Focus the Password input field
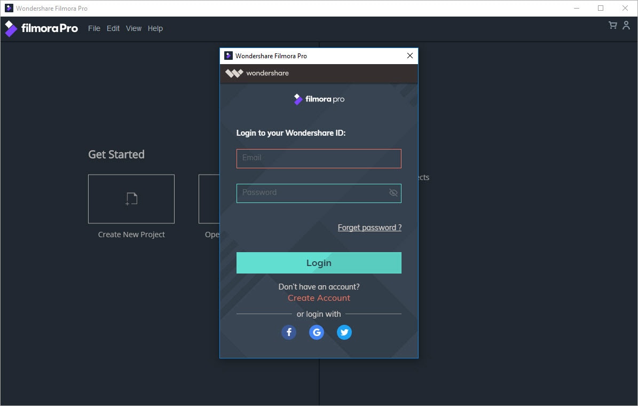The image size is (638, 406). click(319, 193)
